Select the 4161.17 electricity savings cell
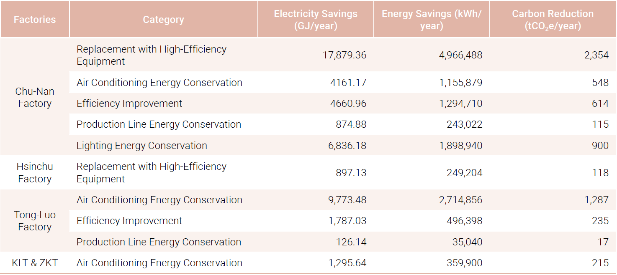This screenshot has height=275, width=617. 348,83
